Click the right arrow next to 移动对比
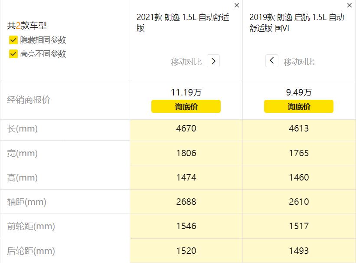This screenshot has width=356, height=263. [x=213, y=61]
